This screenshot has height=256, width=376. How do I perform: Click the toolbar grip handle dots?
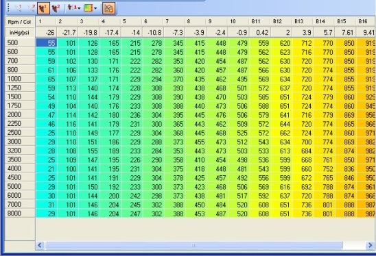(8, 8)
